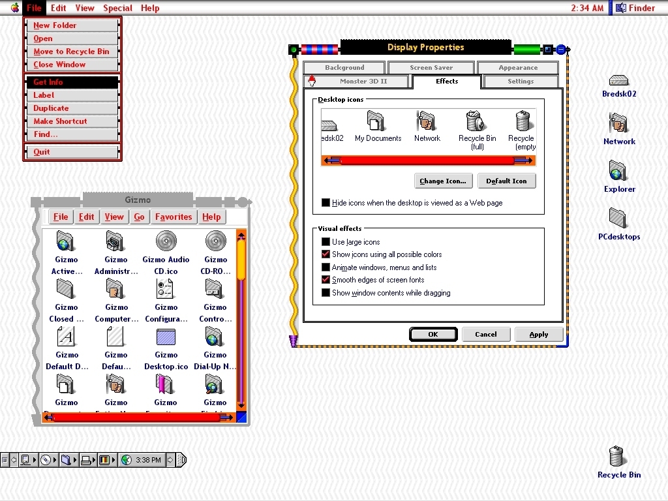Enable Animate windows, menus and lists
This screenshot has height=501, width=668.
[x=324, y=267]
